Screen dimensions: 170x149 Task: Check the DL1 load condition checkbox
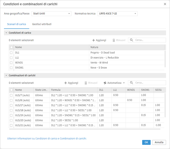coord(11,53)
